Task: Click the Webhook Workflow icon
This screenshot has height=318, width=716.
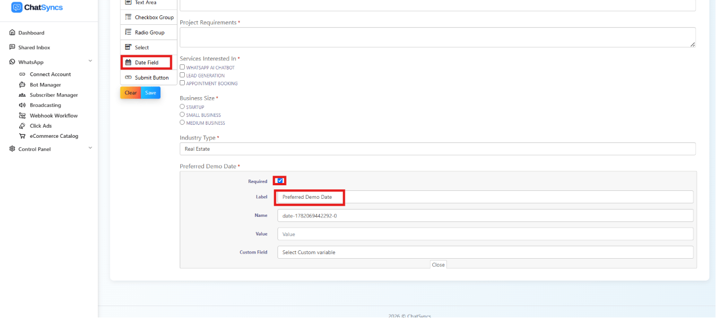Action: click(x=22, y=115)
